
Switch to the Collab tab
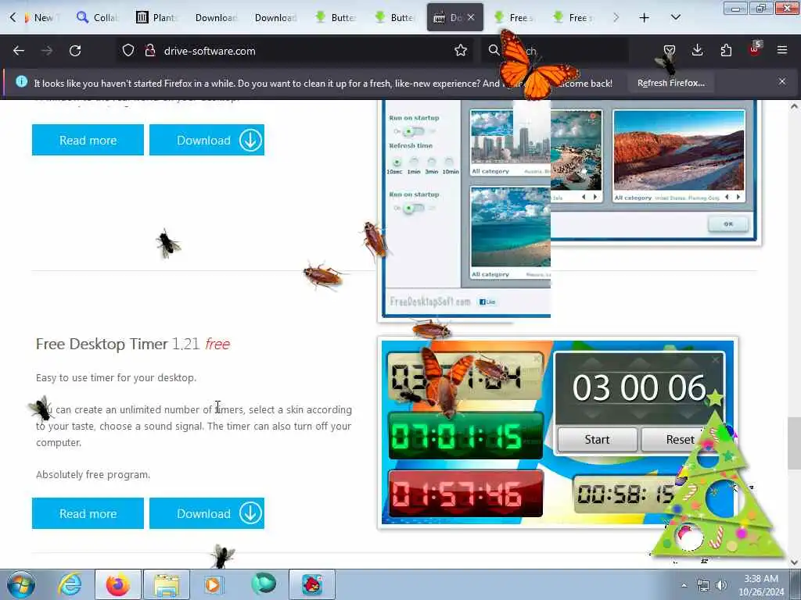click(x=97, y=18)
